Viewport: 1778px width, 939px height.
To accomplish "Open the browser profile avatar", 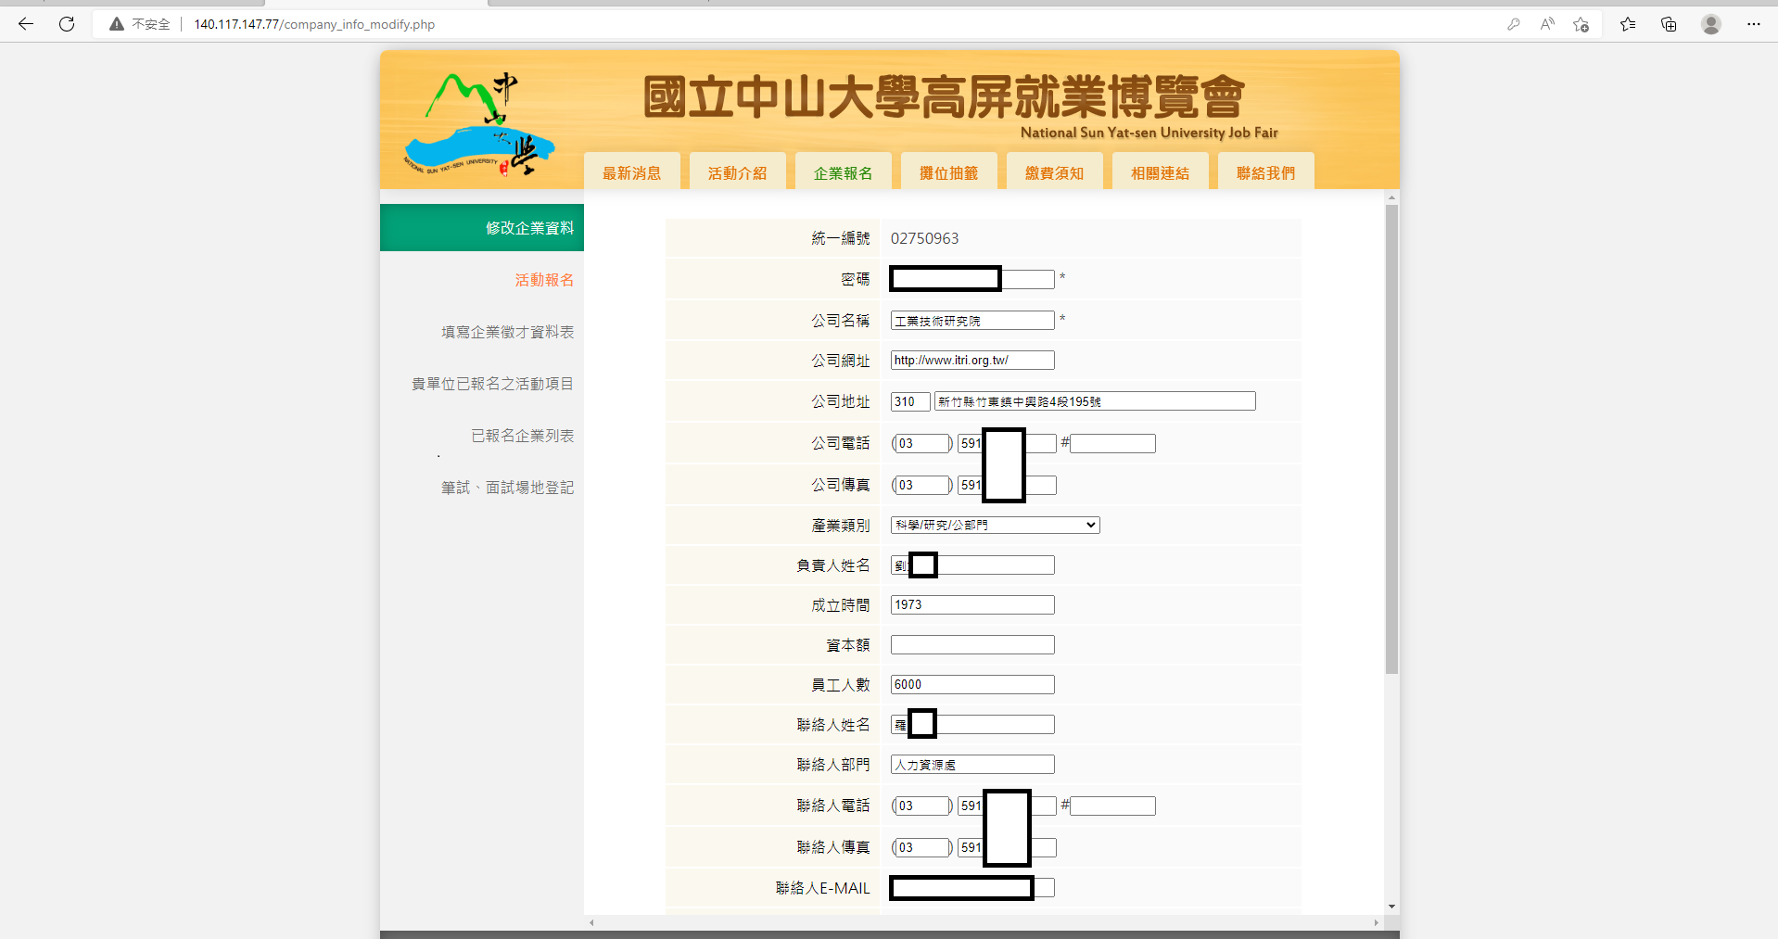I will click(1711, 24).
